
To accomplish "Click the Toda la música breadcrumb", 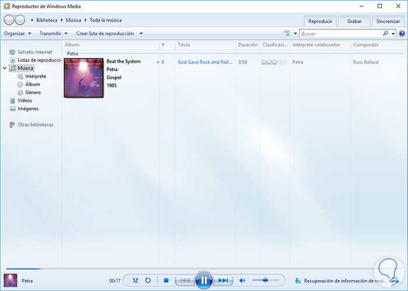I will 105,20.
